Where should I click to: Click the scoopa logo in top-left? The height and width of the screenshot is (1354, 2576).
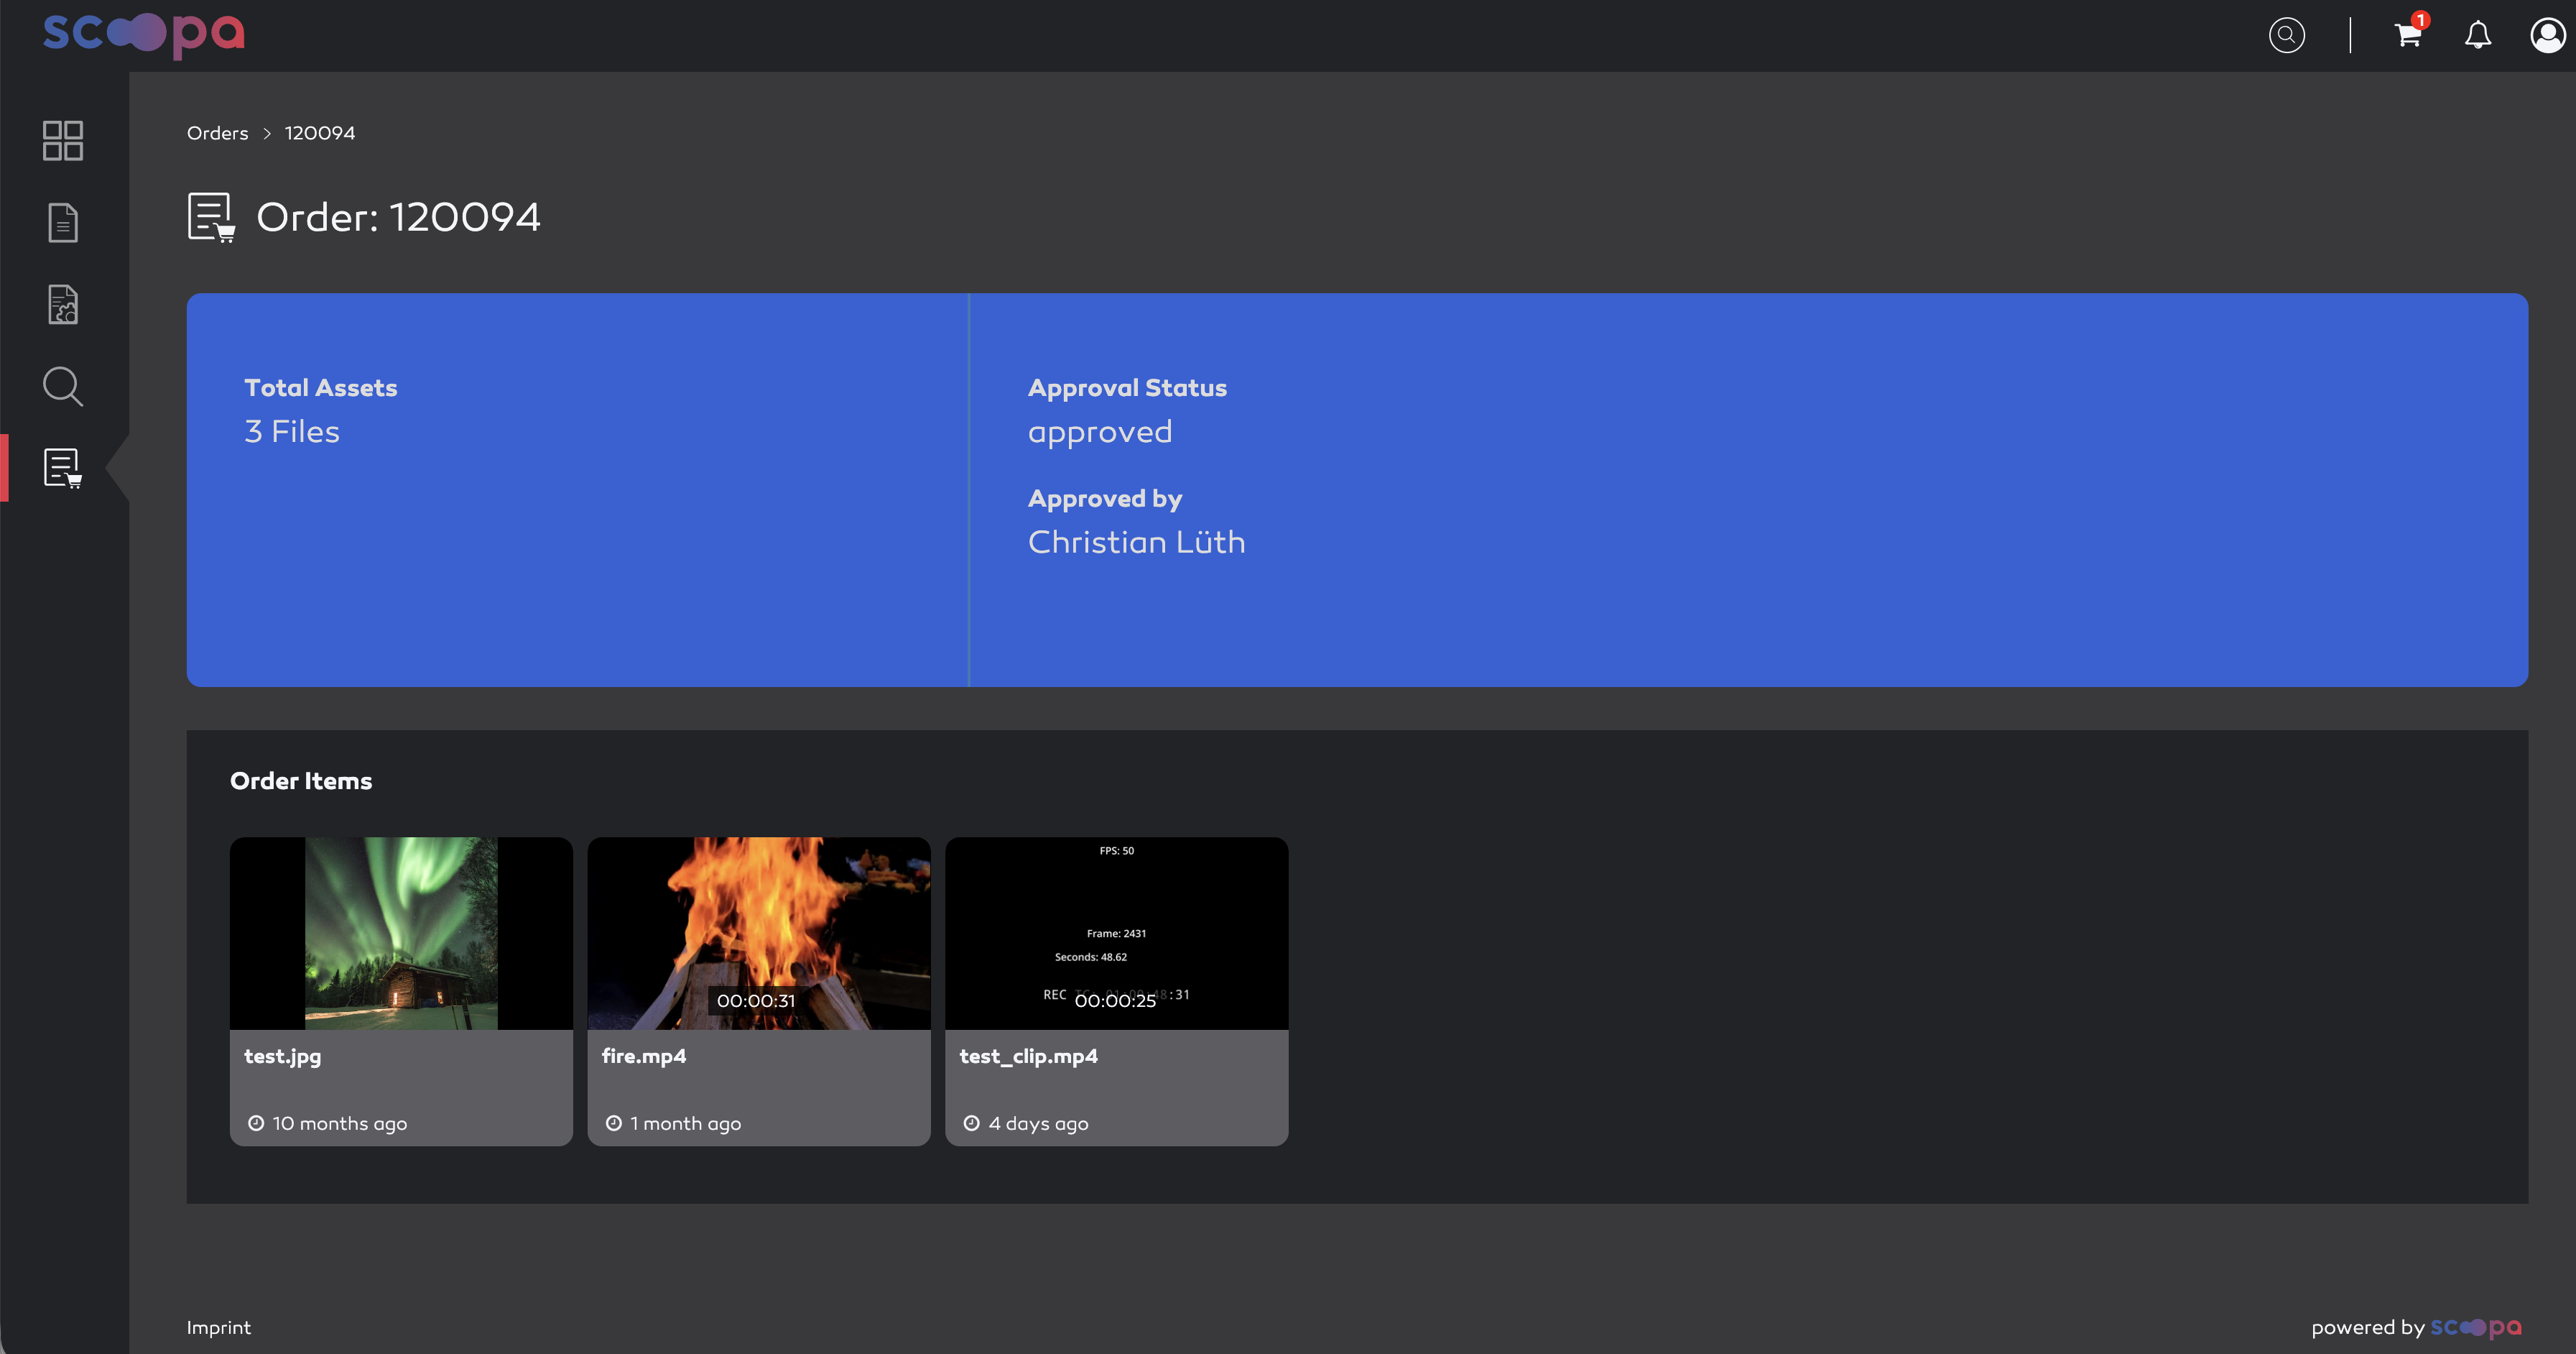point(144,35)
